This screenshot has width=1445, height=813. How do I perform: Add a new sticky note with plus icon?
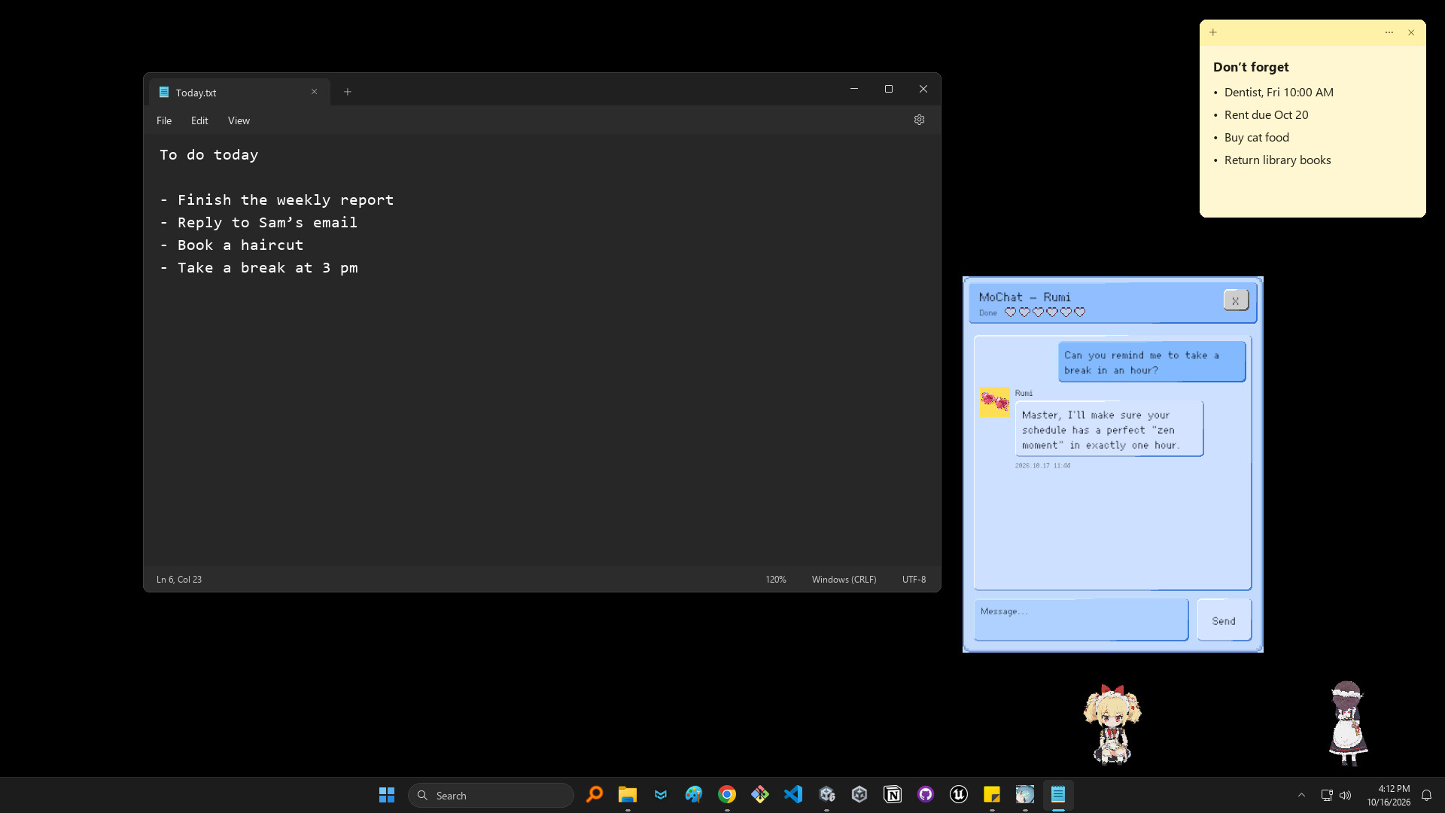pos(1213,32)
